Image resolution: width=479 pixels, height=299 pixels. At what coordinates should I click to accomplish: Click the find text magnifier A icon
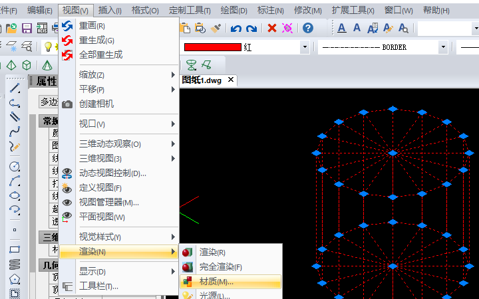pos(404,28)
